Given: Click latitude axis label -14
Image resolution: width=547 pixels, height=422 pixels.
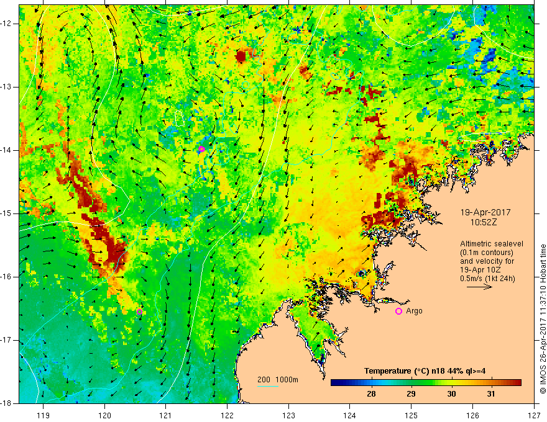Looking at the screenshot, I should 7,150.
